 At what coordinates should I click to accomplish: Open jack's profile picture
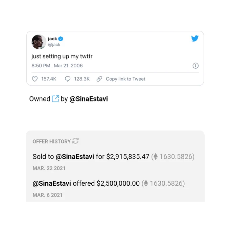click(39, 42)
